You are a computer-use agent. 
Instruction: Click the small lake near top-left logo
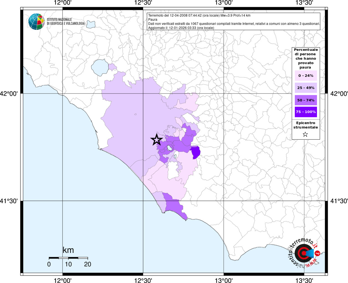click(x=91, y=24)
